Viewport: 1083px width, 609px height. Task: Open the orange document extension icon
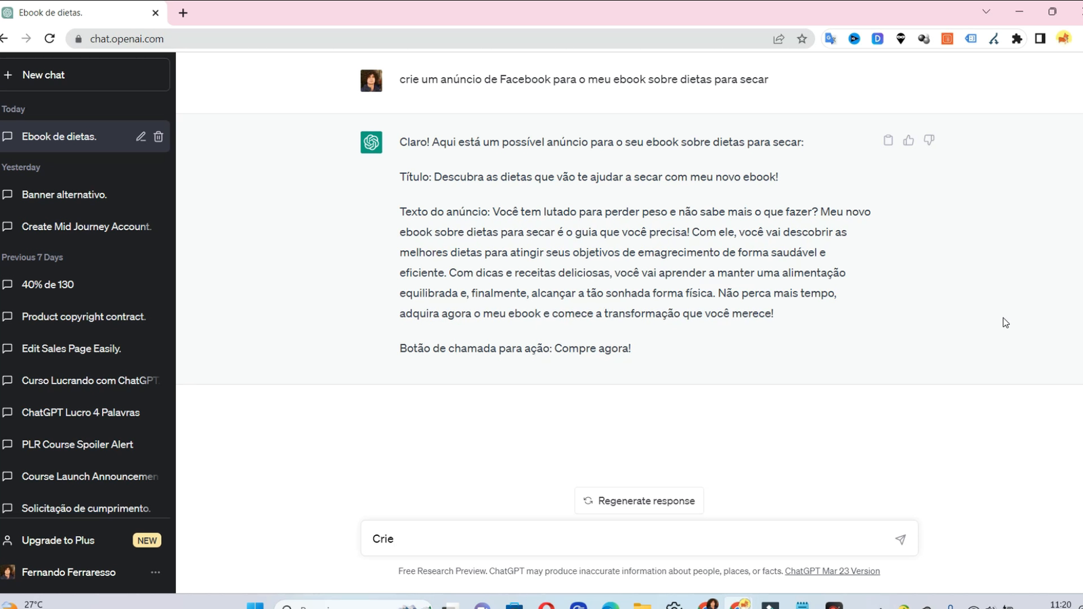948,39
